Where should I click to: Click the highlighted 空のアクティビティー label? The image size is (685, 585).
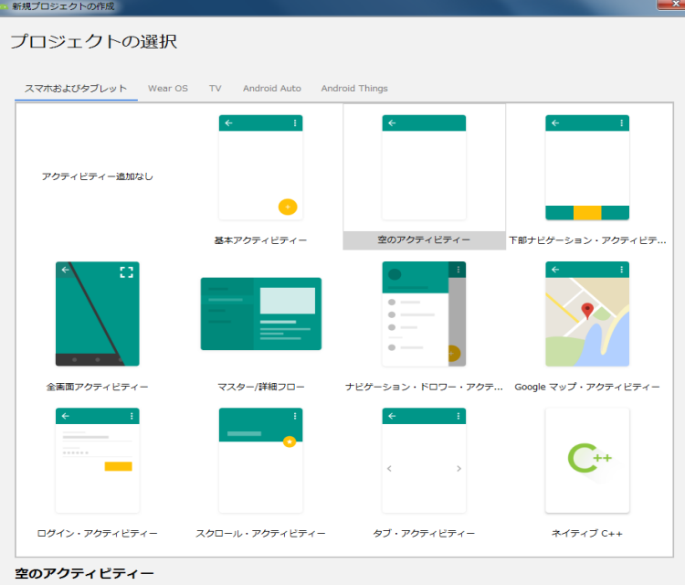coord(424,240)
